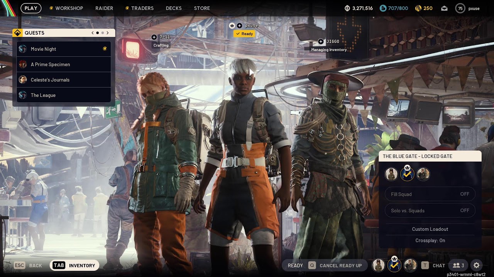This screenshot has height=277, width=494.
Task: Click the ESC Back button
Action: click(28, 265)
